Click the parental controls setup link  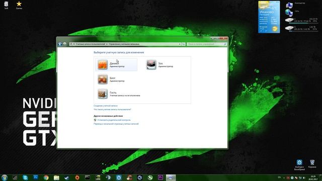114,120
